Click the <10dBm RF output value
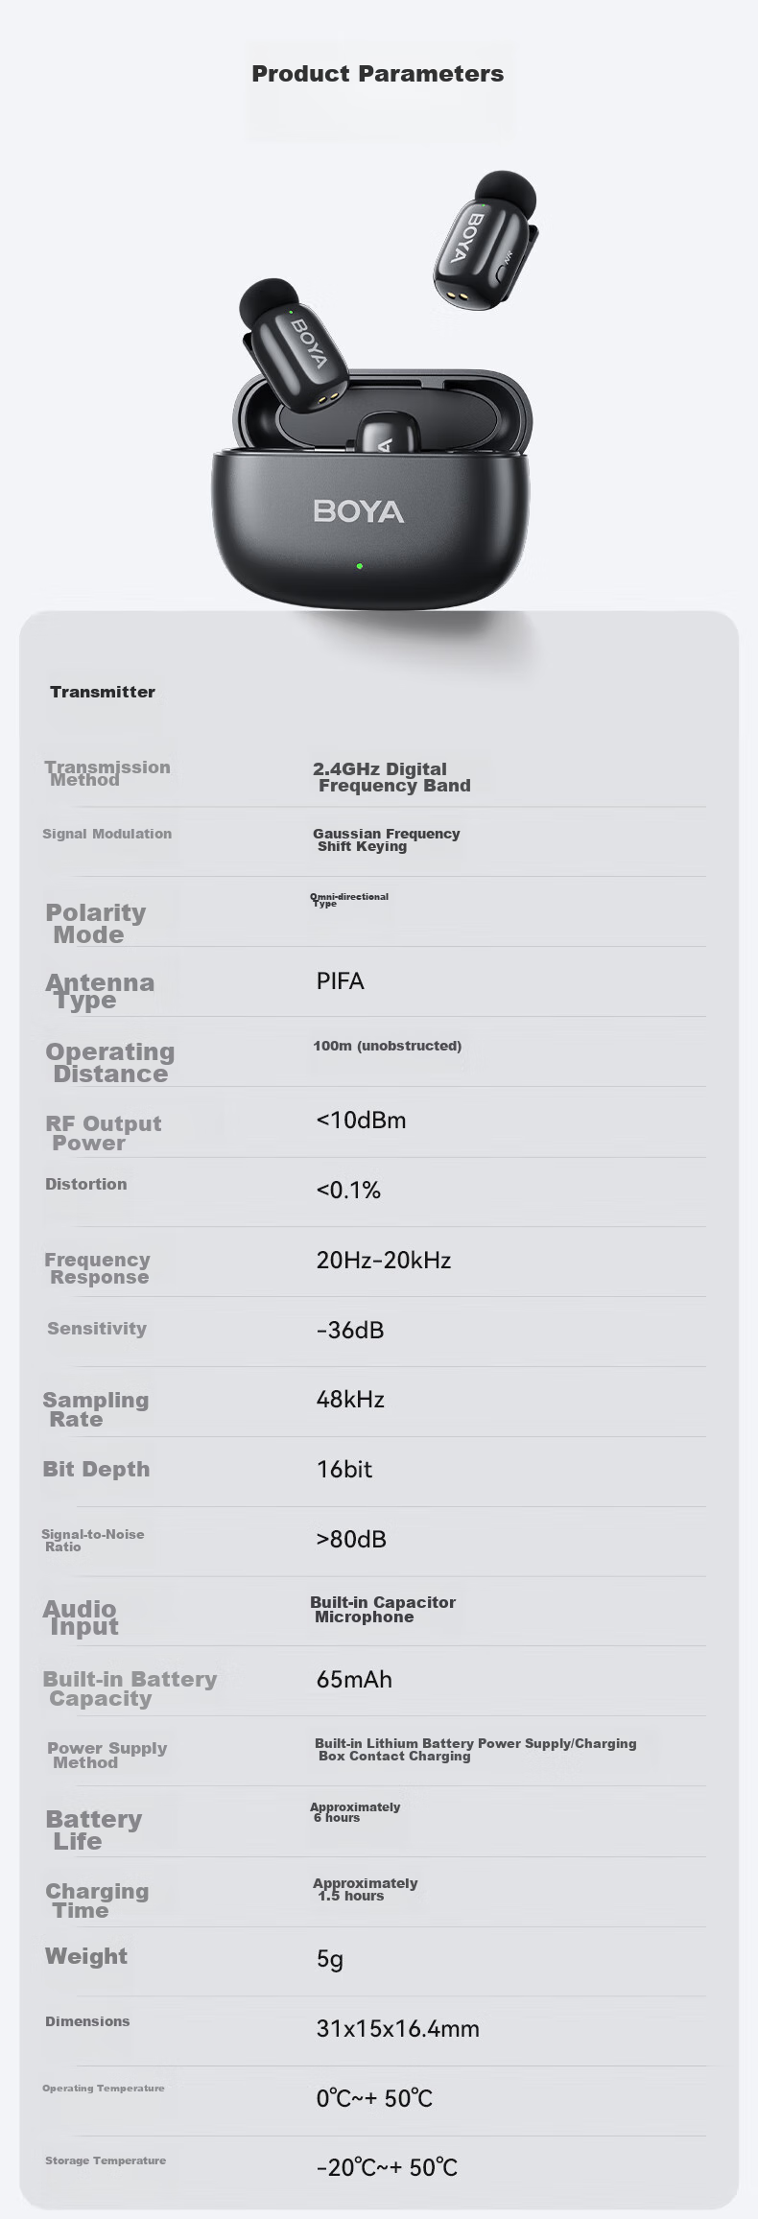 pos(361,1121)
